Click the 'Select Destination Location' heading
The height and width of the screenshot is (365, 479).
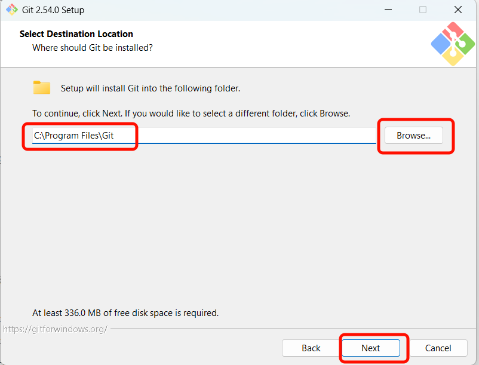point(76,34)
